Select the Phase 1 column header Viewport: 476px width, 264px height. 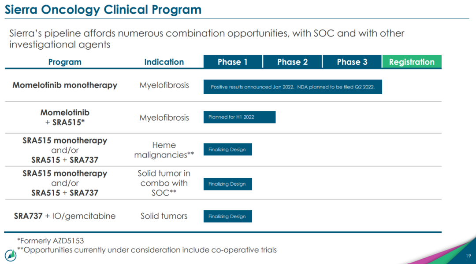pos(233,62)
